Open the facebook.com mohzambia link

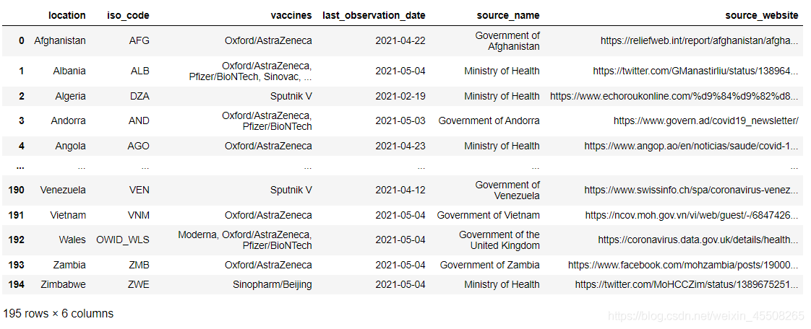683,266
